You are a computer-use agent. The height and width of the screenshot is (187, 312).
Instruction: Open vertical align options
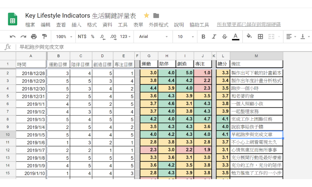point(305,37)
